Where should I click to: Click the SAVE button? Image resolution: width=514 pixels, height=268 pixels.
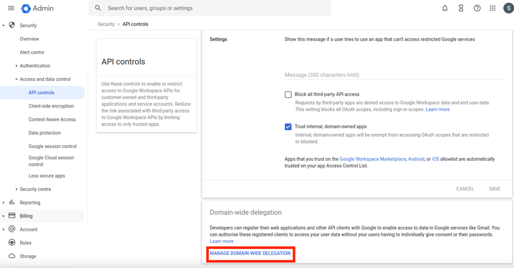[494, 188]
